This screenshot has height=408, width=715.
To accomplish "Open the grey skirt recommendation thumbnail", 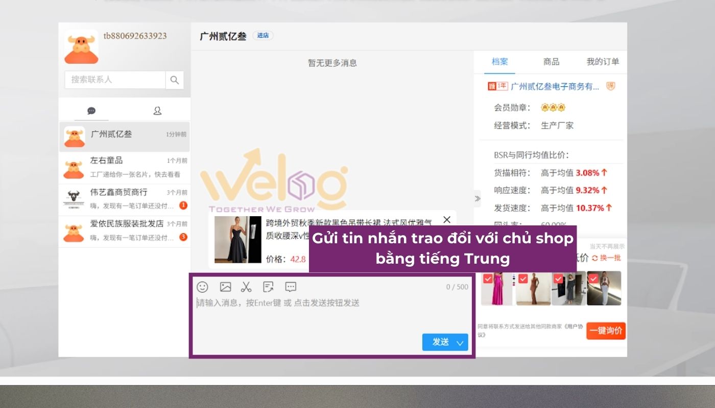I will pos(604,288).
